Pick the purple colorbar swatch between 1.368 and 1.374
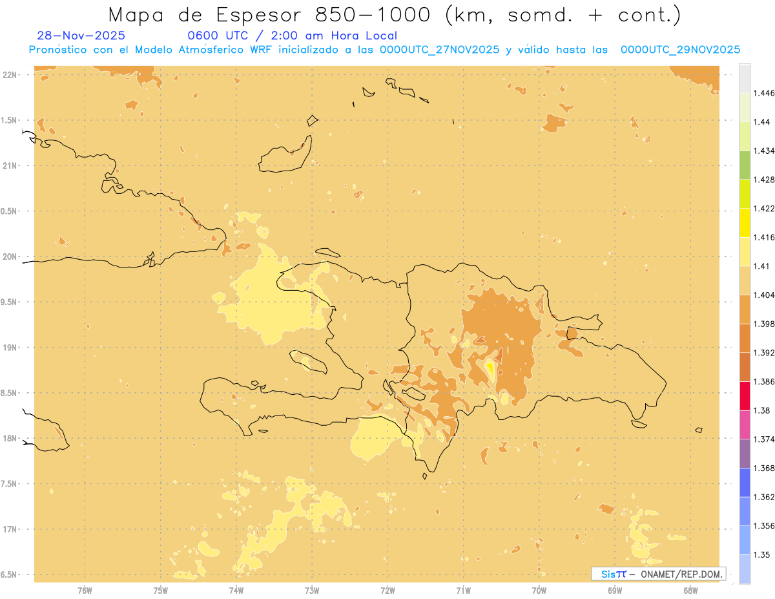 pyautogui.click(x=745, y=453)
